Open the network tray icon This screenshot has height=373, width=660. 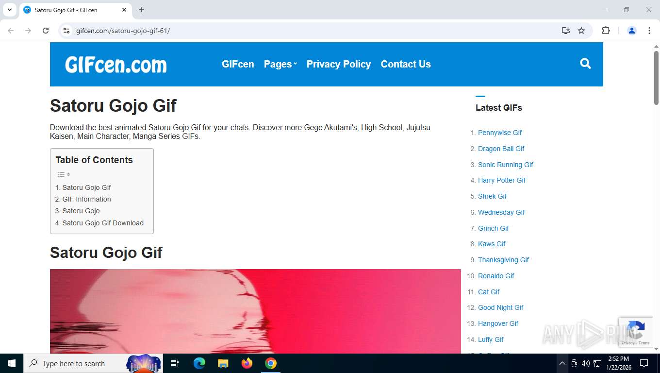click(597, 363)
